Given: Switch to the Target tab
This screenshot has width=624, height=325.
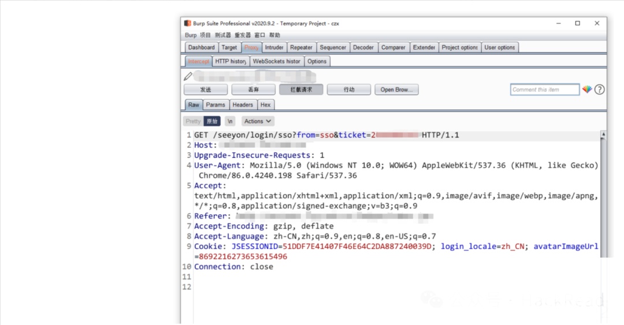Looking at the screenshot, I should coord(229,47).
